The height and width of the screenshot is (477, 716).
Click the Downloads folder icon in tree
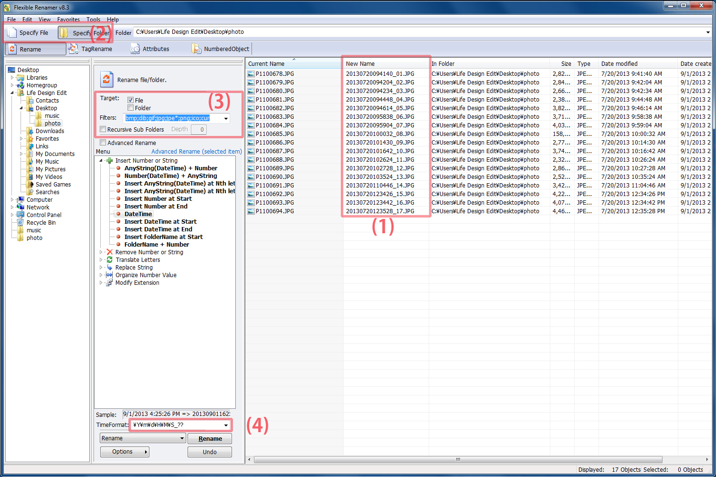tap(30, 131)
